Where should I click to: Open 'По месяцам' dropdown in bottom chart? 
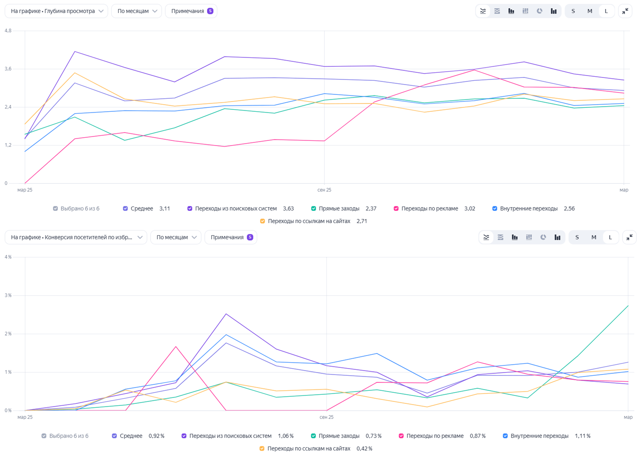(x=176, y=237)
